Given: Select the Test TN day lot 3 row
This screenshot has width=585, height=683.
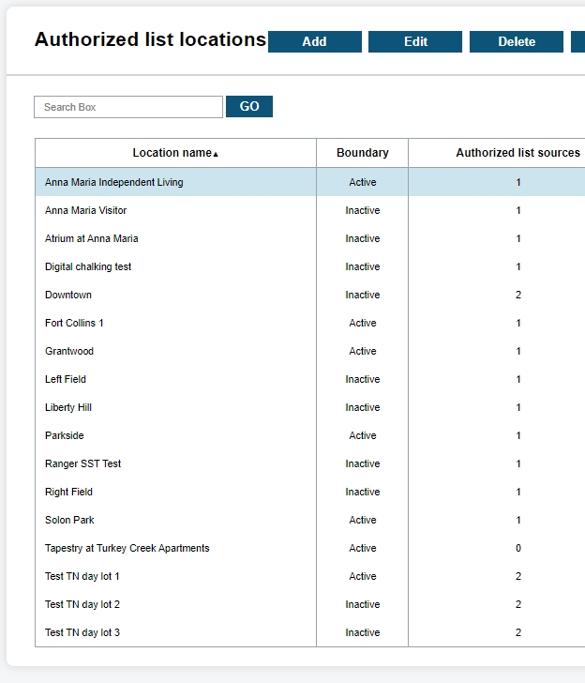Looking at the screenshot, I should click(x=82, y=632).
